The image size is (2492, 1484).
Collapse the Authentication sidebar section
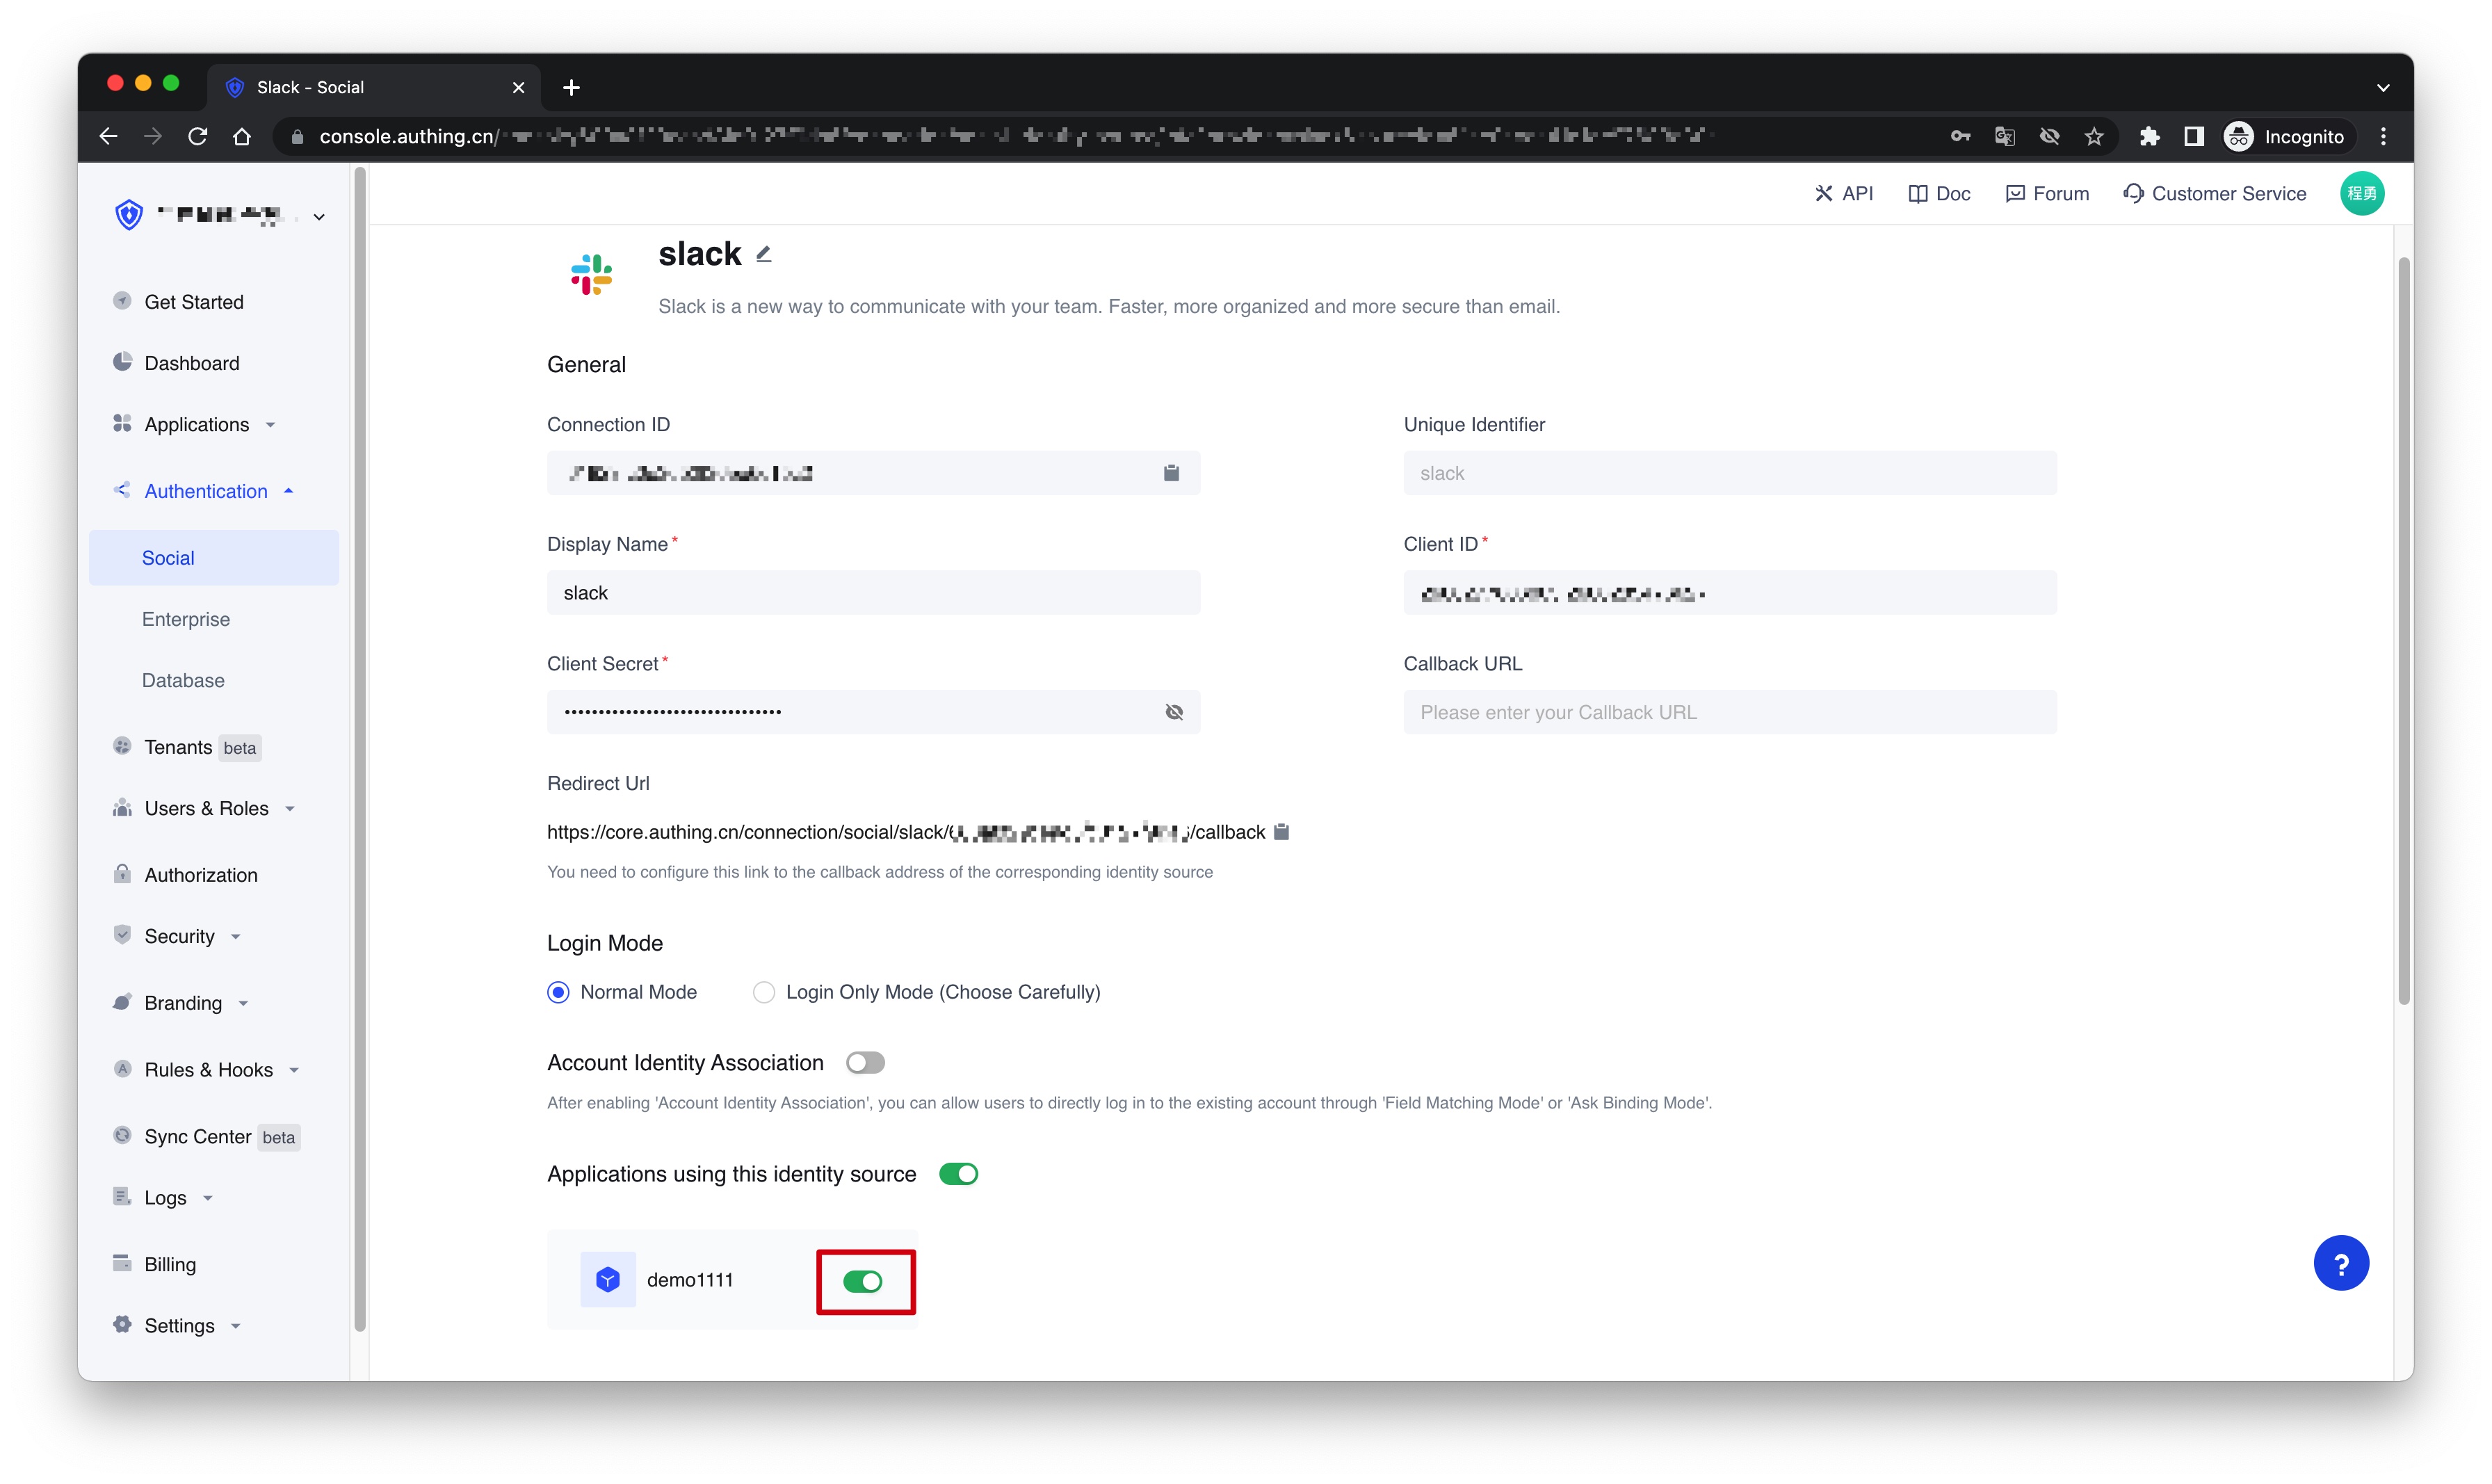tap(206, 491)
